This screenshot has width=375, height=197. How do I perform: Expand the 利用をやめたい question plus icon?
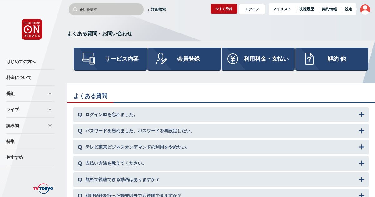[x=362, y=147]
